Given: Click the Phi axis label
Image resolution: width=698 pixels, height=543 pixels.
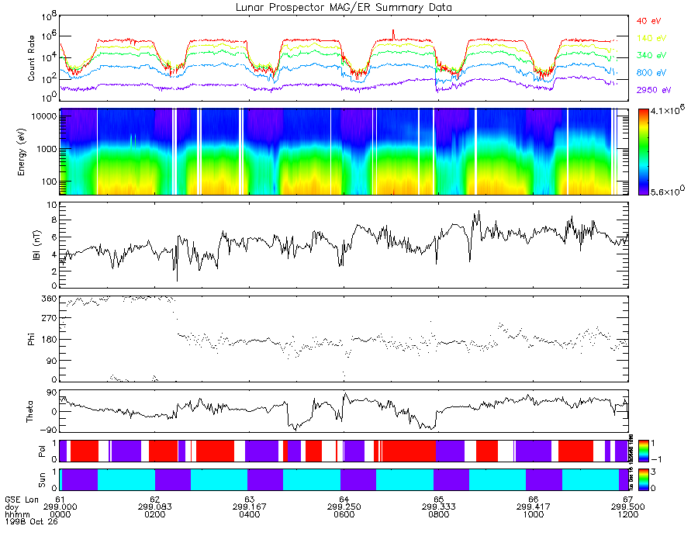Looking at the screenshot, I should [x=32, y=338].
